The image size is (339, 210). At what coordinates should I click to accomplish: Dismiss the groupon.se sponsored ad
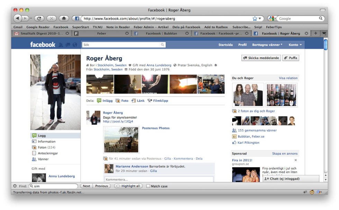tap(295, 160)
